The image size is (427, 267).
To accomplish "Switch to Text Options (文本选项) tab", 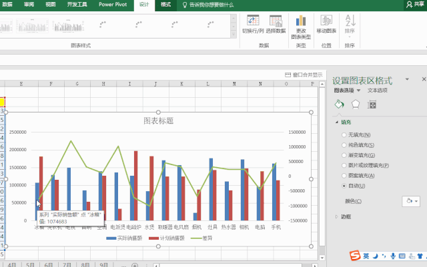I will [x=377, y=91].
